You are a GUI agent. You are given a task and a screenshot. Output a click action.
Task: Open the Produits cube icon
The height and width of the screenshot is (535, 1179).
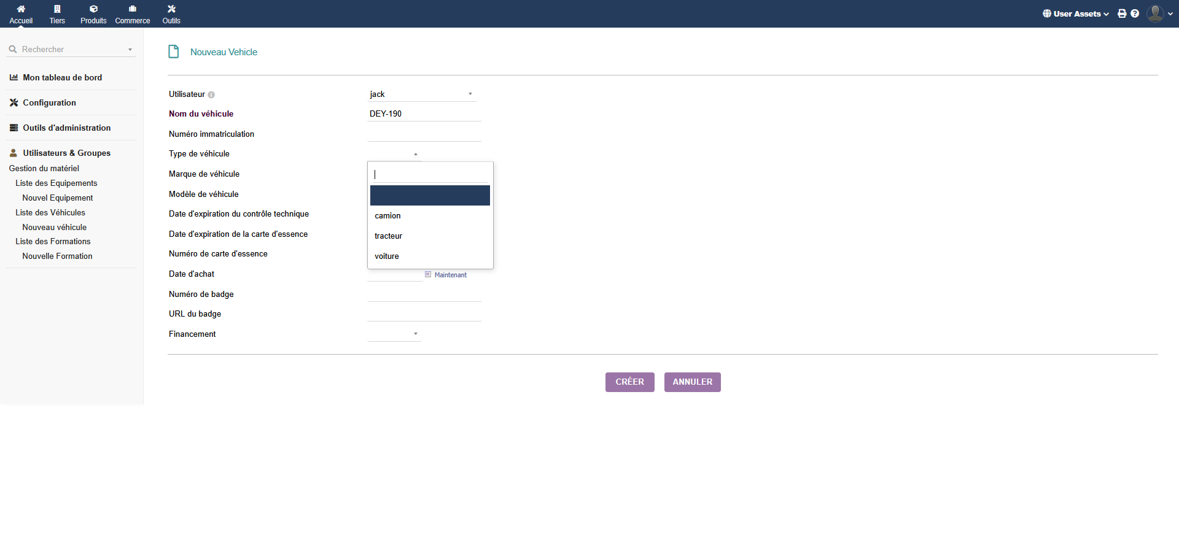pos(93,9)
